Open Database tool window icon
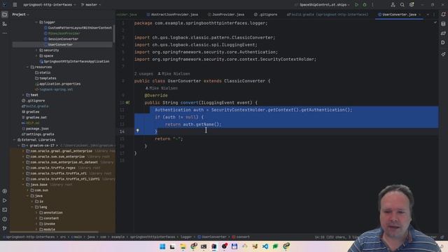The width and height of the screenshot is (448, 252). click(x=443, y=24)
